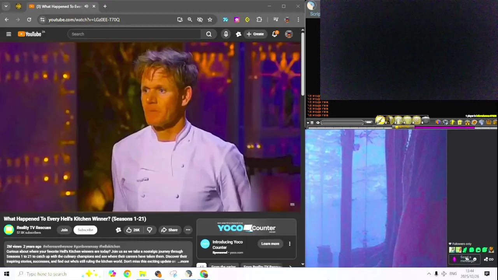The image size is (498, 280).
Task: Close the YouTube tab
Action: pyautogui.click(x=94, y=6)
